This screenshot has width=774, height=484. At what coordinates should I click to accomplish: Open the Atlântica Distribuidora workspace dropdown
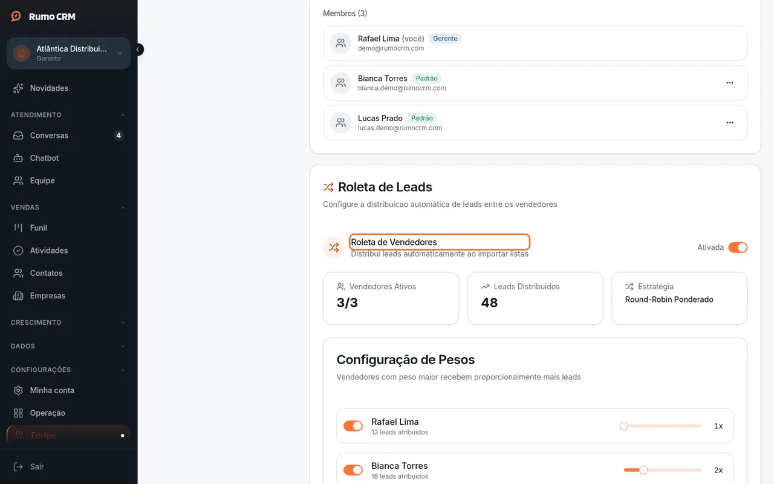click(68, 53)
